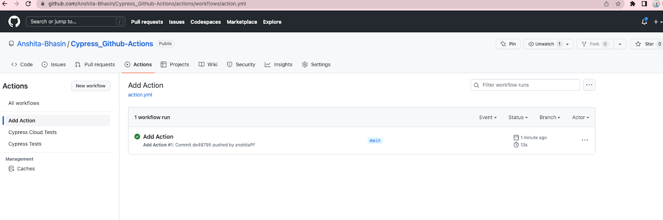663x220 pixels.
Task: Bookmark page with the star icon in address bar
Action: pos(618,4)
